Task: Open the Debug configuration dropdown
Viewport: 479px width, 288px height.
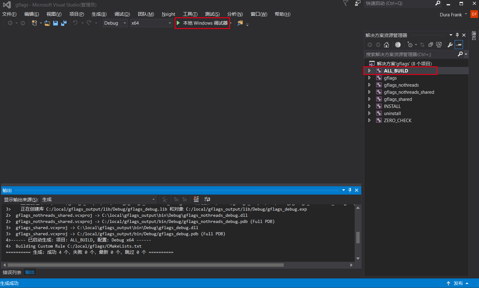Action: pos(125,23)
